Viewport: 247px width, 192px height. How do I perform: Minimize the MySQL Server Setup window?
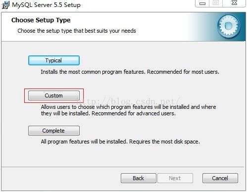[x=202, y=3]
